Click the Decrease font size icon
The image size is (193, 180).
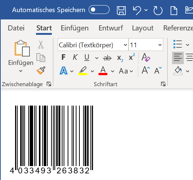coord(158,70)
